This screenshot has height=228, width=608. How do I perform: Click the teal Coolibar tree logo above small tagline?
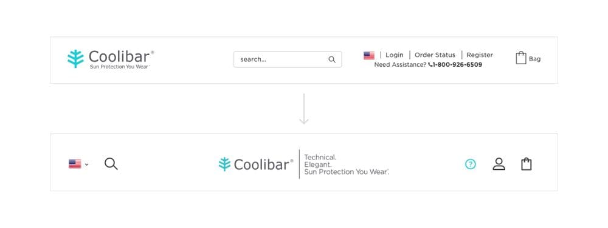point(75,59)
